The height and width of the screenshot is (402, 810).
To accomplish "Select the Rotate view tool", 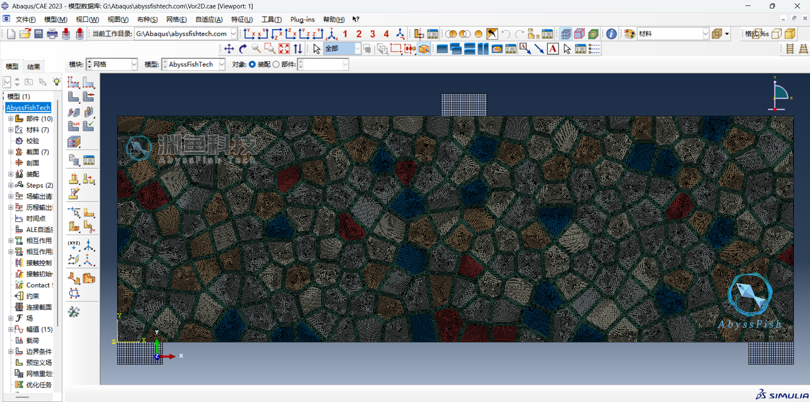I will 243,49.
